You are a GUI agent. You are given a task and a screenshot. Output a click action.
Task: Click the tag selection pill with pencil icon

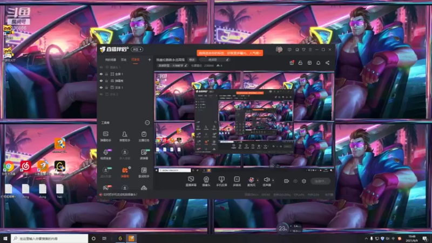tap(215, 60)
